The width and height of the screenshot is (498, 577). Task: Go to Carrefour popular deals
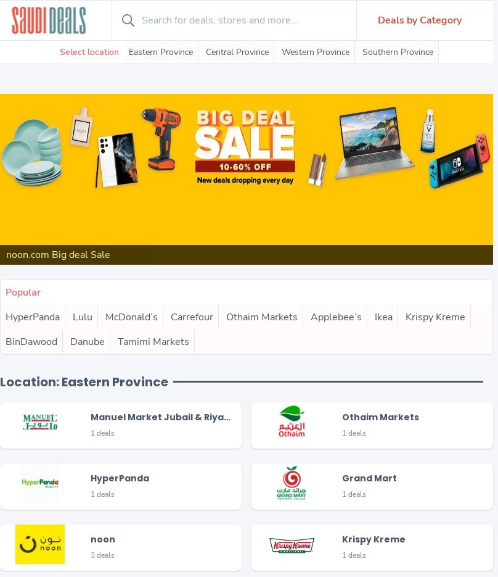[192, 317]
